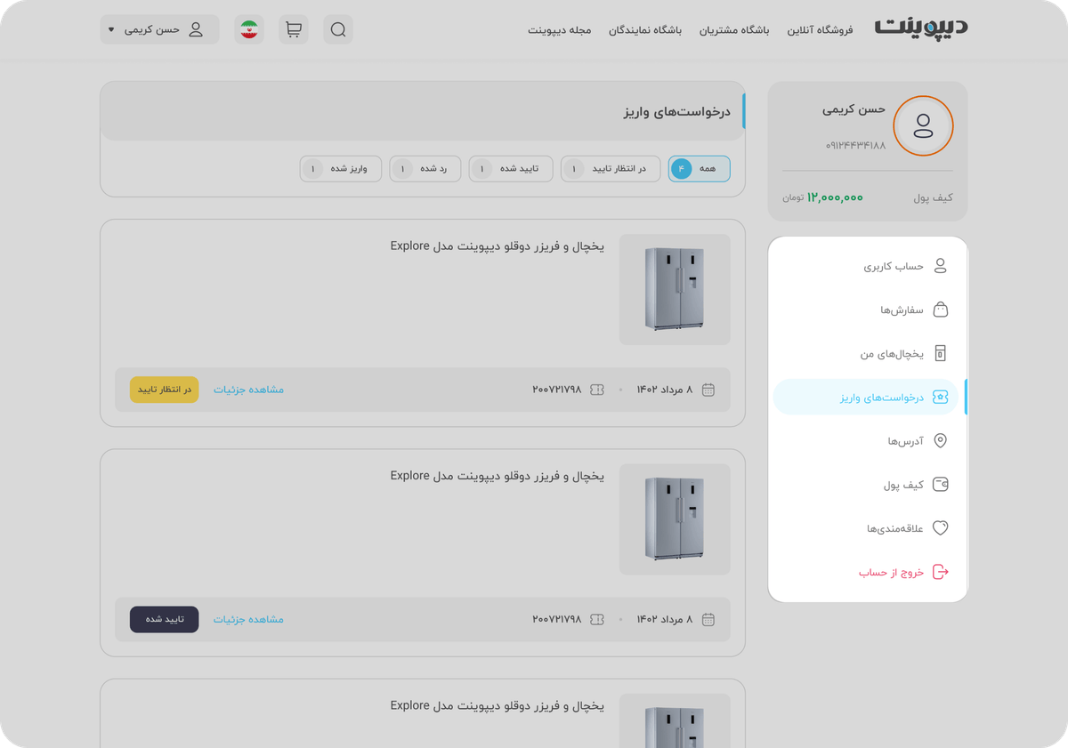The width and height of the screenshot is (1068, 748).
Task: Click the خروج از حساب logout icon
Action: pyautogui.click(x=940, y=572)
